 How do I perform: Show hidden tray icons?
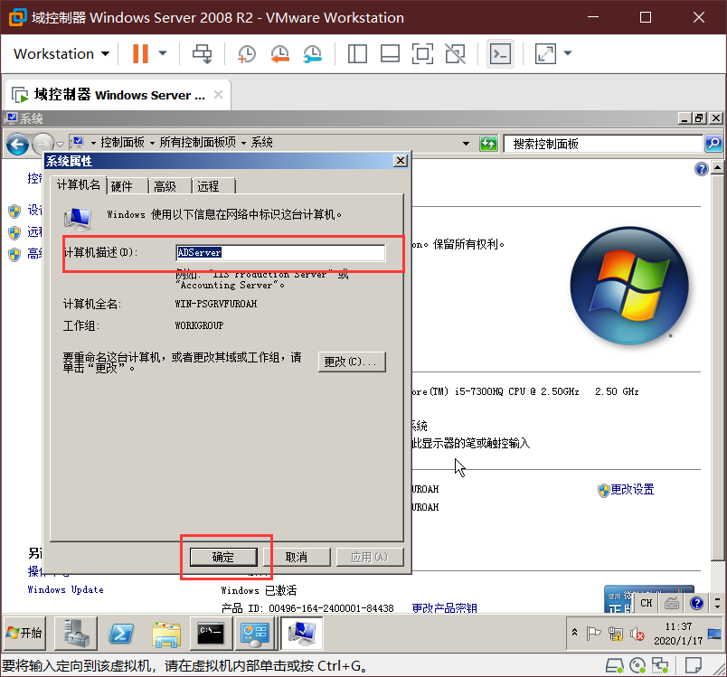[574, 632]
